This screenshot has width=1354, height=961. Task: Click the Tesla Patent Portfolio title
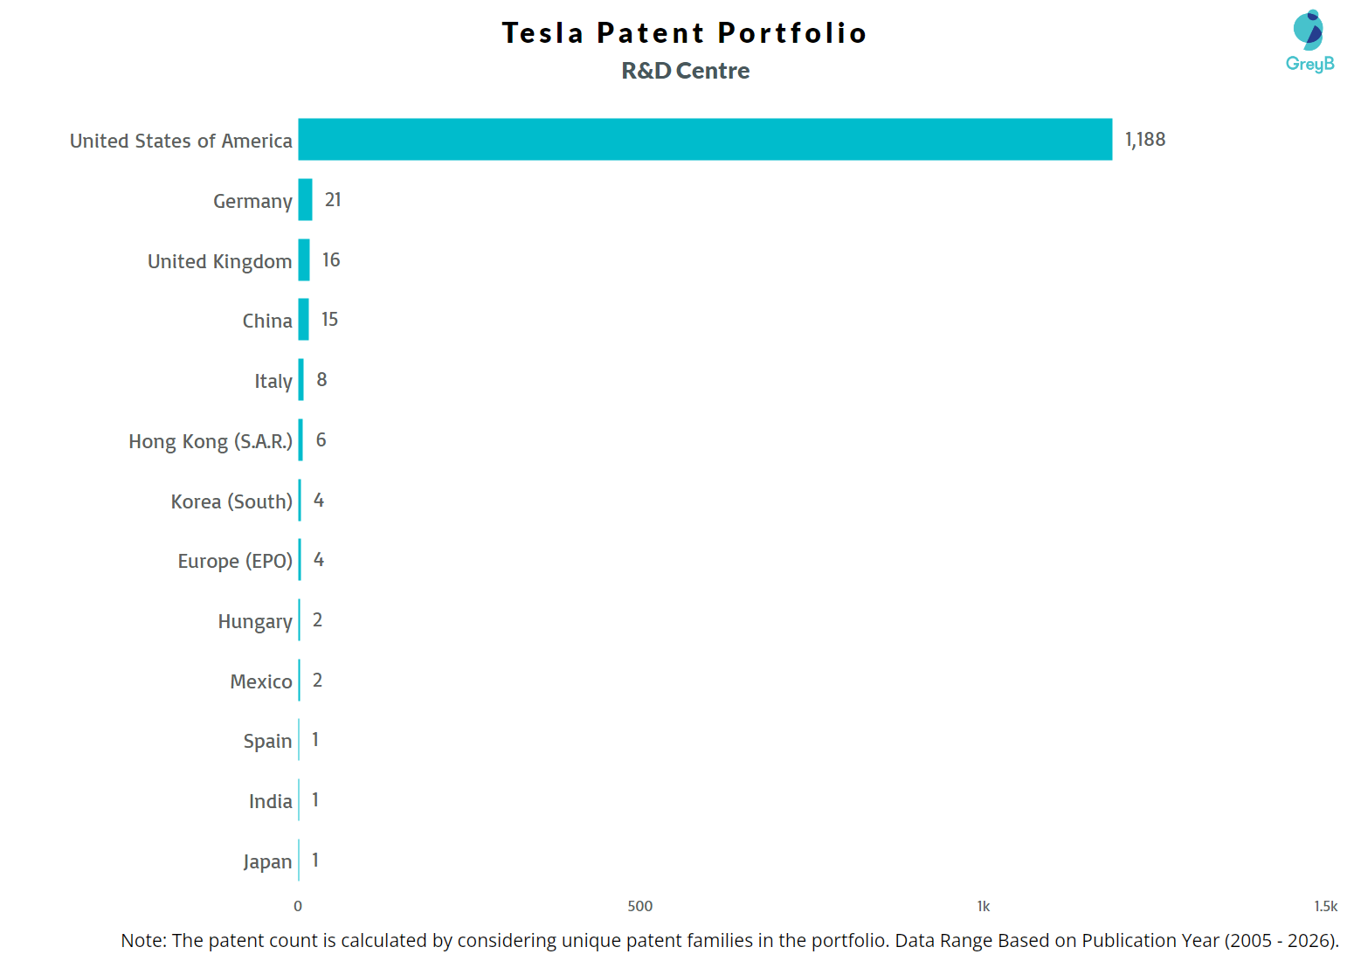tap(684, 33)
